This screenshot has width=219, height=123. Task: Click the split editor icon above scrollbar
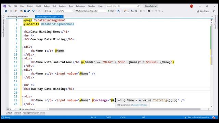(211, 20)
